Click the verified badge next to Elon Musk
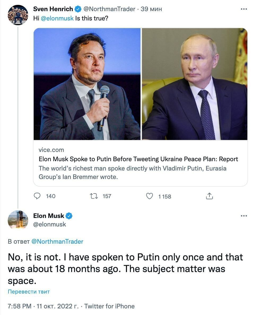The width and height of the screenshot is (254, 315). (69, 216)
